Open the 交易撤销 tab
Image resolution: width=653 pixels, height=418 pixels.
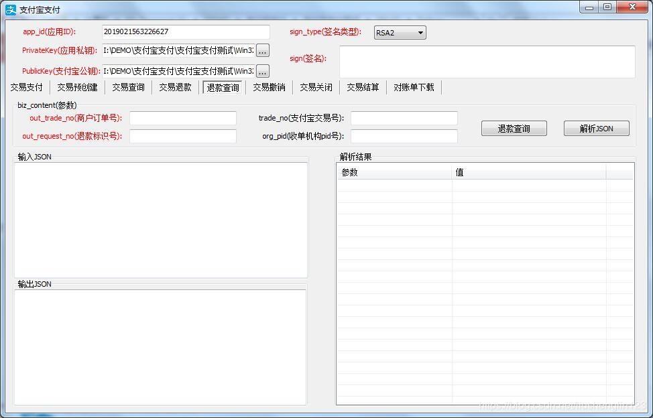[269, 87]
